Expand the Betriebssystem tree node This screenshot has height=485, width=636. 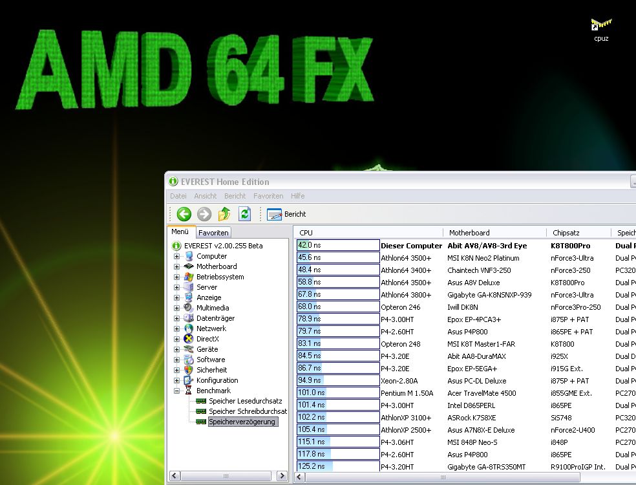pyautogui.click(x=177, y=277)
